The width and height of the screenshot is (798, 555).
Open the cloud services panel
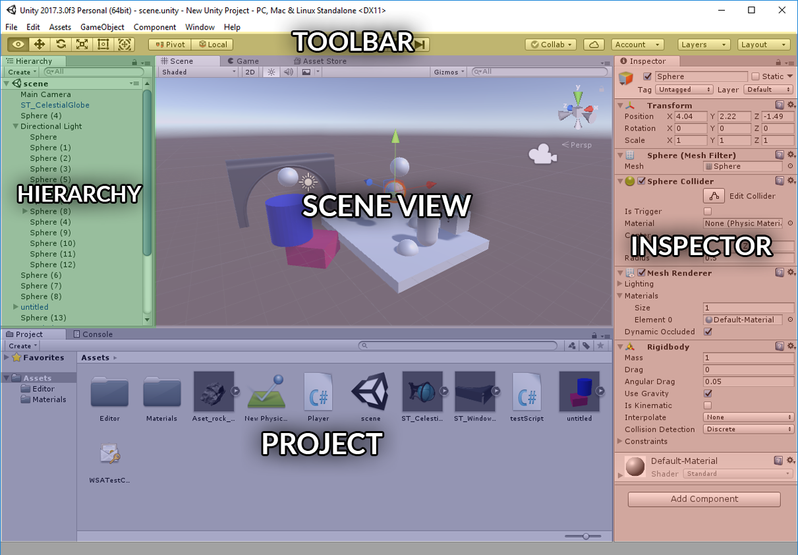pyautogui.click(x=594, y=44)
